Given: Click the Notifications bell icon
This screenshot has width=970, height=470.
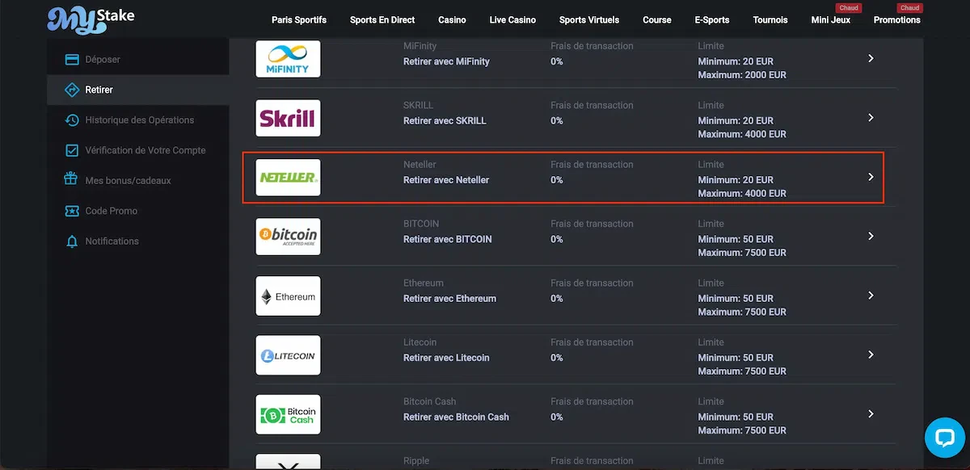Looking at the screenshot, I should (x=72, y=241).
